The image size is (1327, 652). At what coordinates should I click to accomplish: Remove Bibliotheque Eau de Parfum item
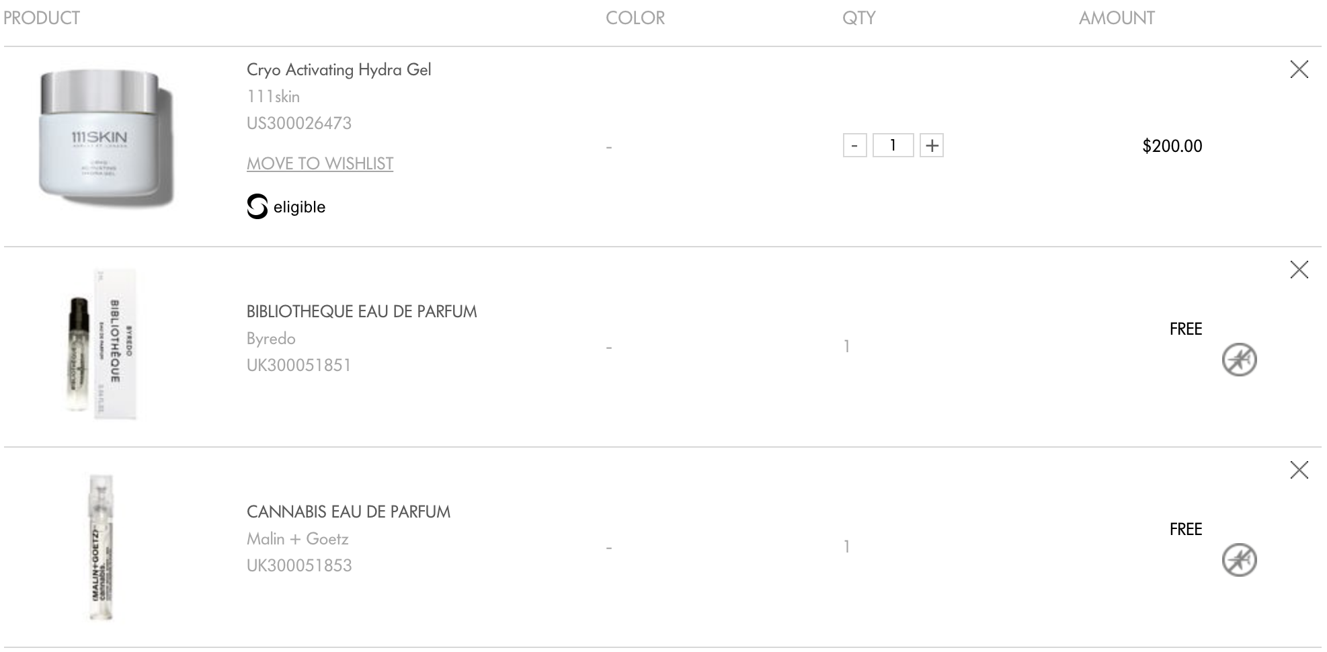click(x=1299, y=270)
